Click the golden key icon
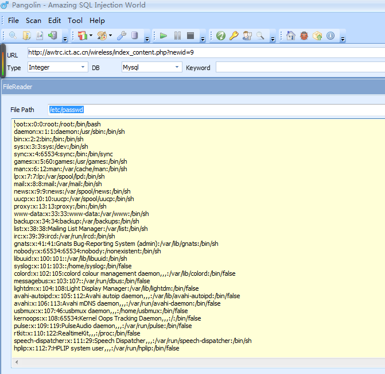Image resolution: width=385 pixels, height=374 pixels. tap(234, 36)
